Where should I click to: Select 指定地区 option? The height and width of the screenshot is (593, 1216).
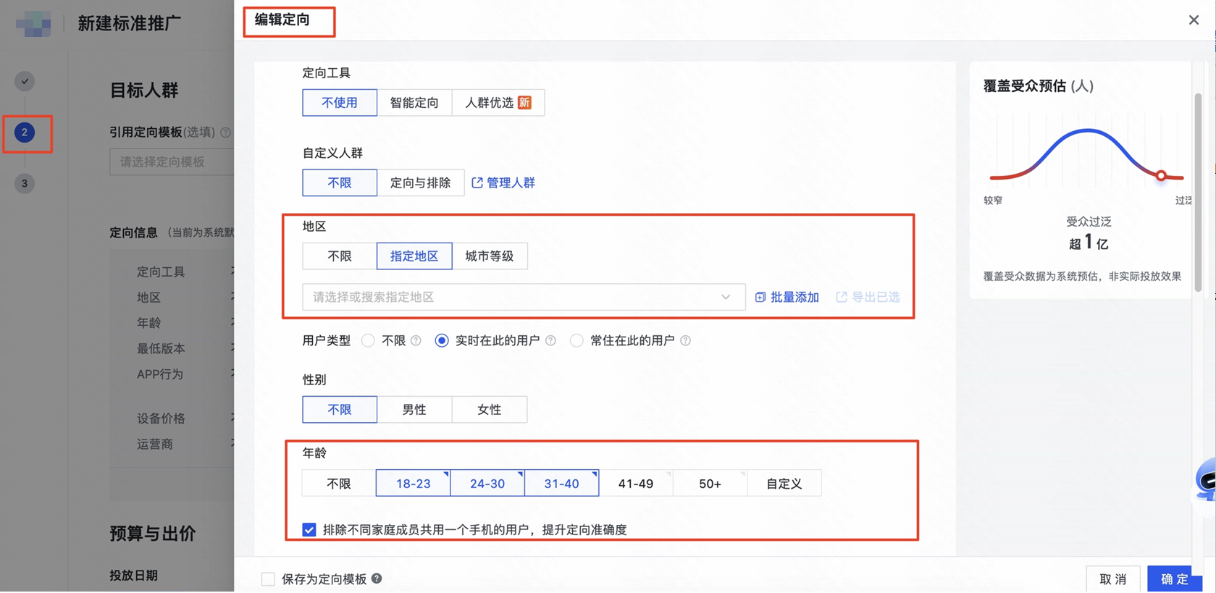click(414, 256)
